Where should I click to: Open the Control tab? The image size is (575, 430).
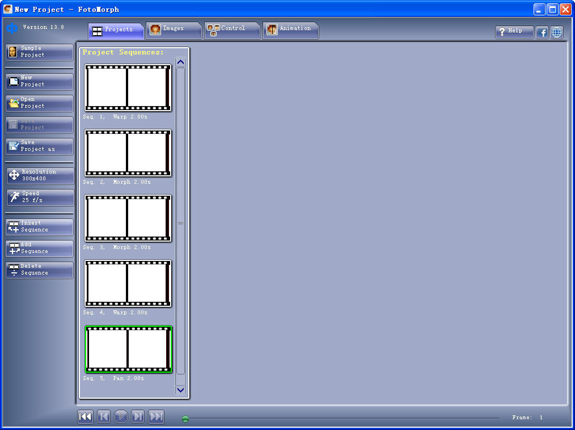pos(232,29)
